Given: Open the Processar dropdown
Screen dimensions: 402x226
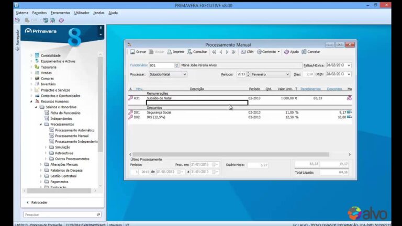Looking at the screenshot, I should [x=185, y=74].
